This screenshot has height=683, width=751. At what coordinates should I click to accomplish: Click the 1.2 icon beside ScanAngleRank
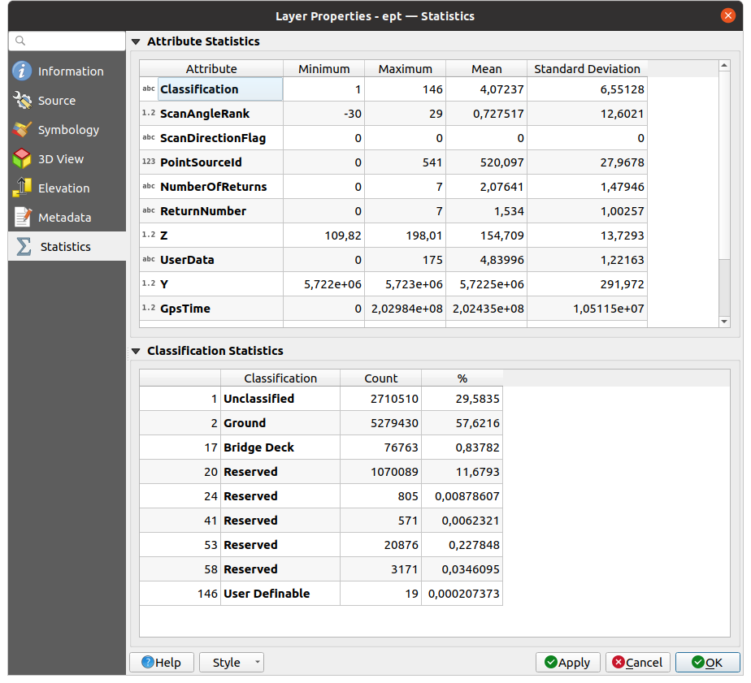coord(149,114)
